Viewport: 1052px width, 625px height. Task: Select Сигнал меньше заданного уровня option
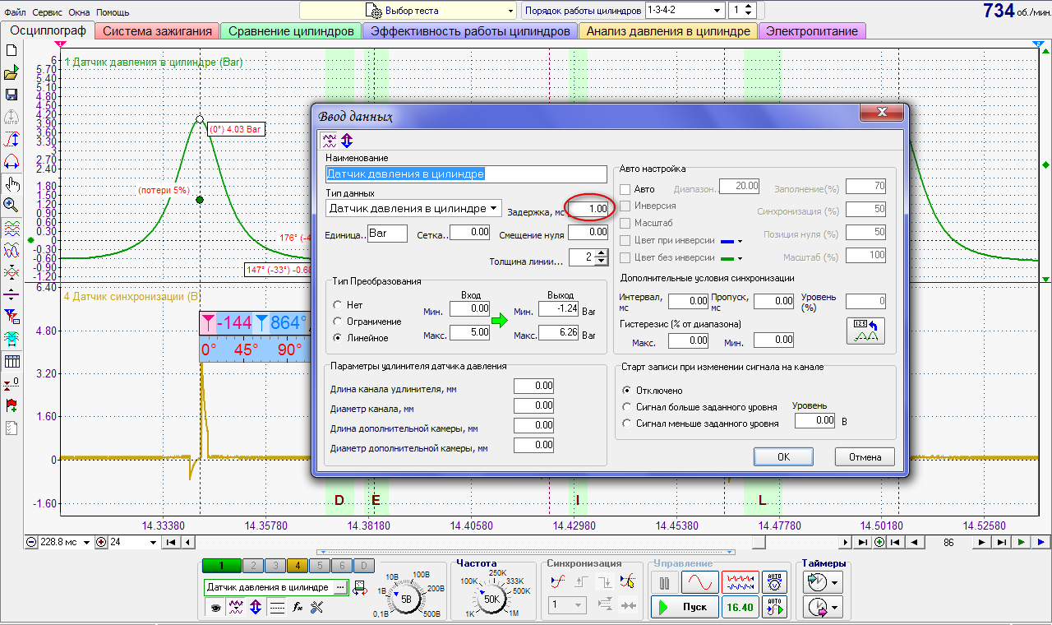pos(629,424)
